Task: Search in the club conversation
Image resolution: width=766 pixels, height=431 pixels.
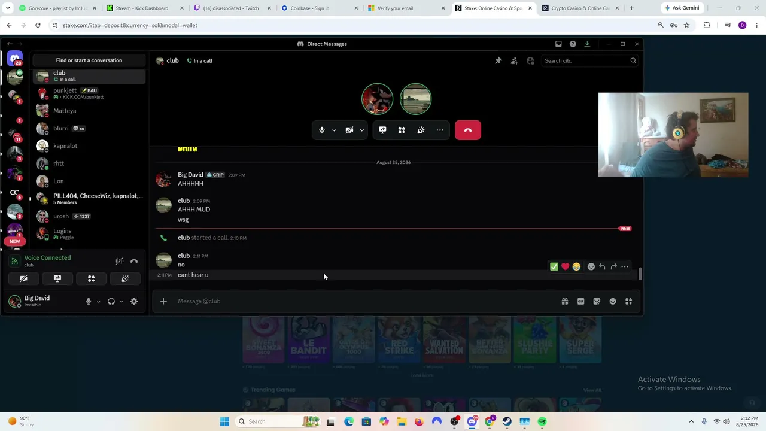Action: tap(589, 60)
